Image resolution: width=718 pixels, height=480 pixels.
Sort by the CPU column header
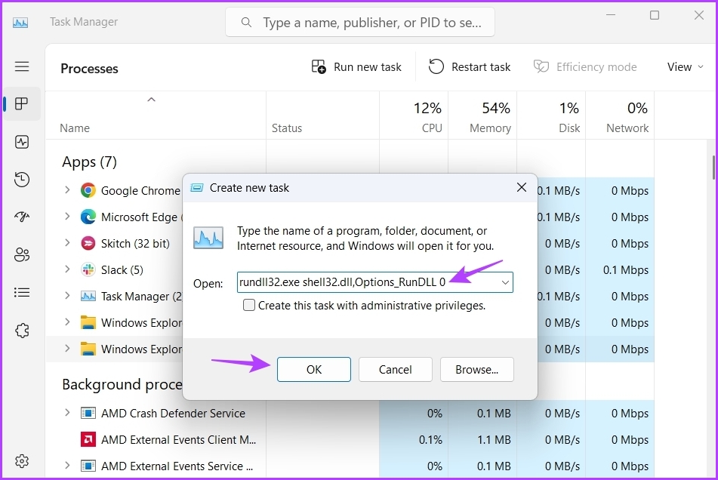click(414, 115)
